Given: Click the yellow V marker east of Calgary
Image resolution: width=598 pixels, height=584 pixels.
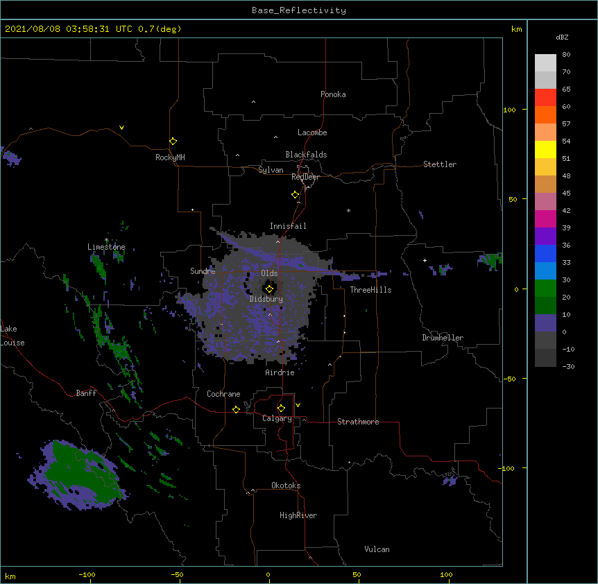Looking at the screenshot, I should tap(298, 405).
